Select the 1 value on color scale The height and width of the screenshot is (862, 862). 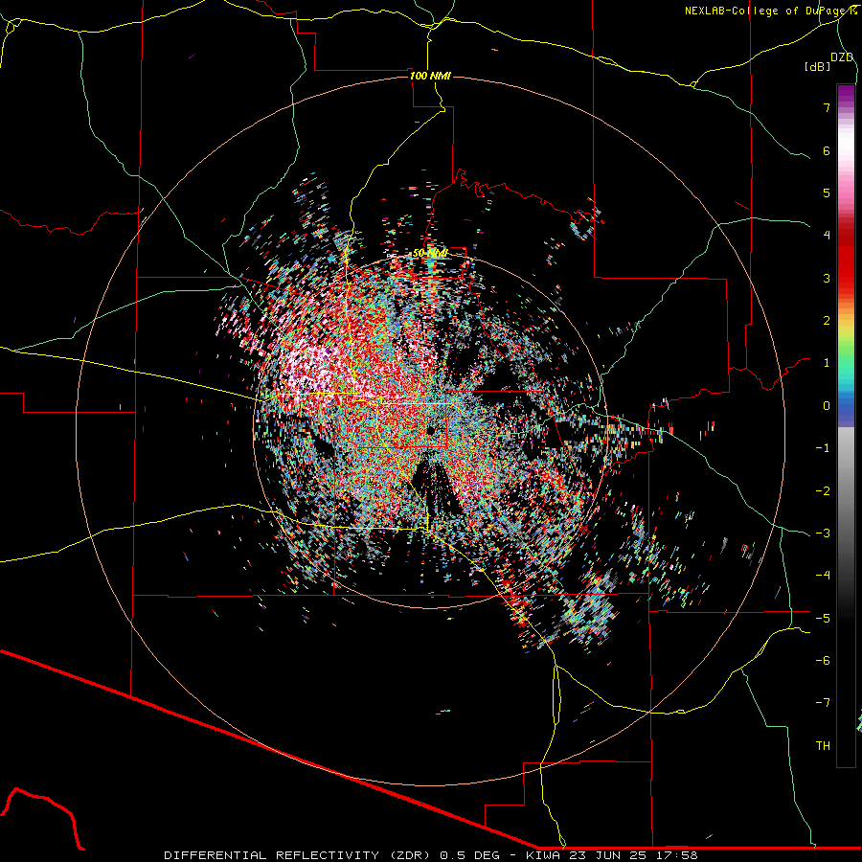coord(827,363)
